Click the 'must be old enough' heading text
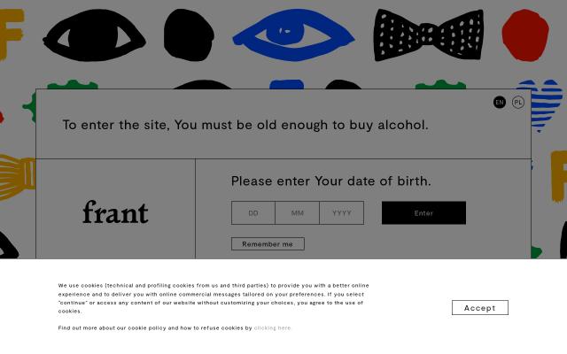567x354 pixels. (245, 125)
